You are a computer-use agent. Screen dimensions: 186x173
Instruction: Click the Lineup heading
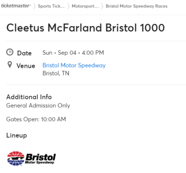tap(17, 135)
